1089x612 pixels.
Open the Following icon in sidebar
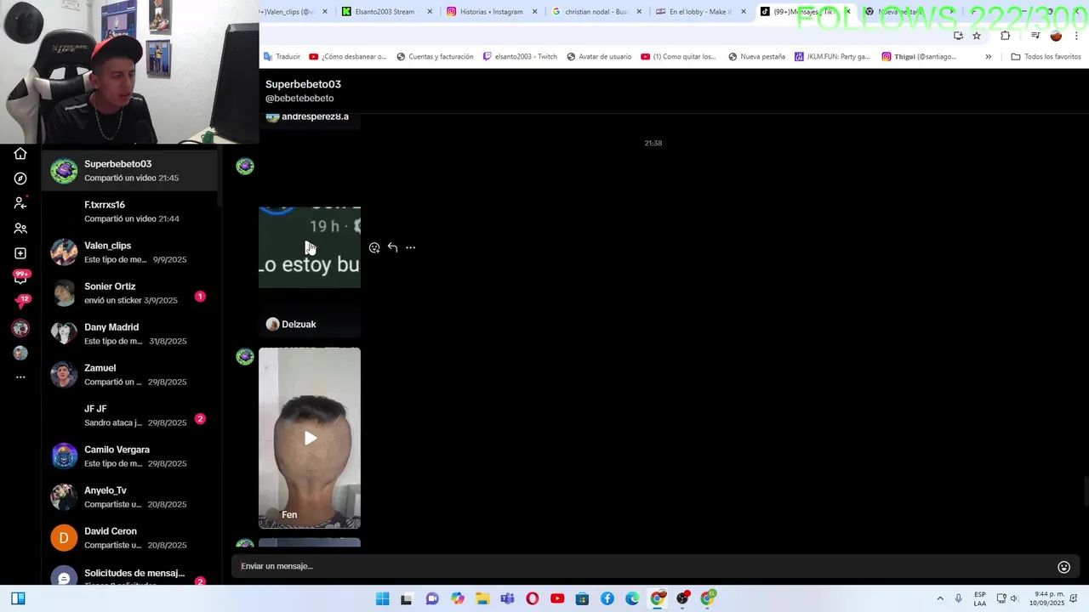click(x=20, y=203)
